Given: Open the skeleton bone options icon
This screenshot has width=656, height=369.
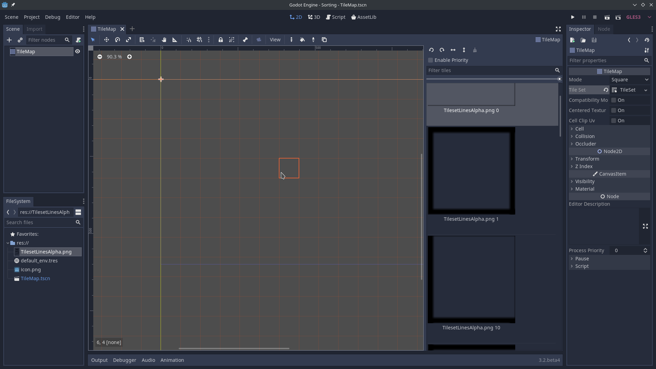Looking at the screenshot, I should (x=245, y=40).
